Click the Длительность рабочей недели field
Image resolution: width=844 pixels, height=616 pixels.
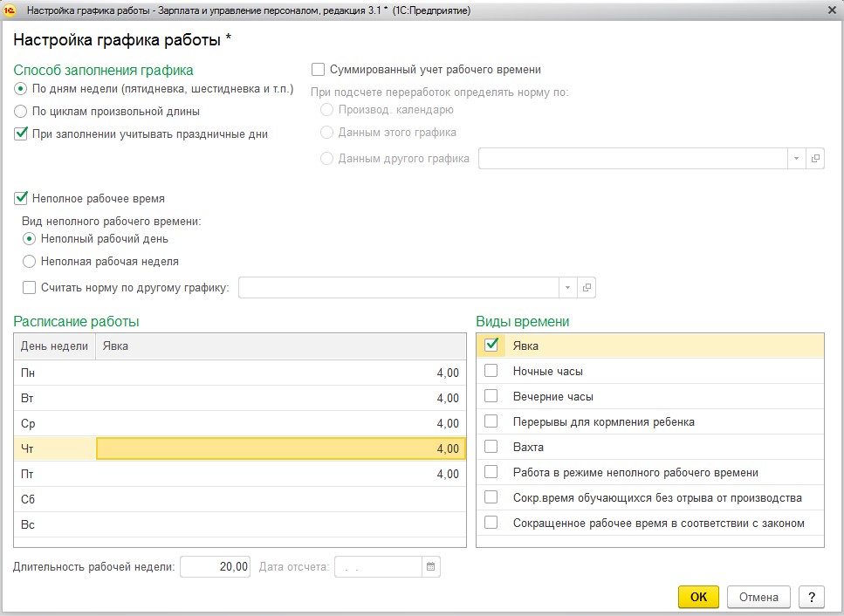215,566
